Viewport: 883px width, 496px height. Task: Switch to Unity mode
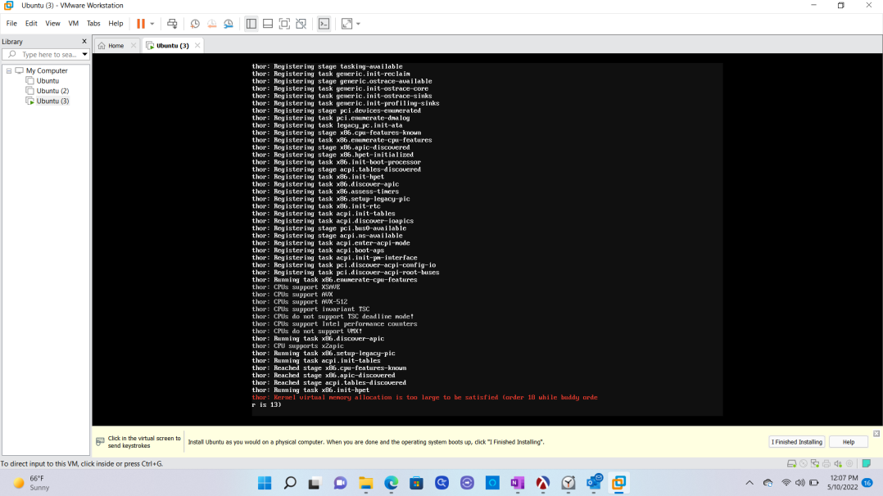click(x=301, y=24)
